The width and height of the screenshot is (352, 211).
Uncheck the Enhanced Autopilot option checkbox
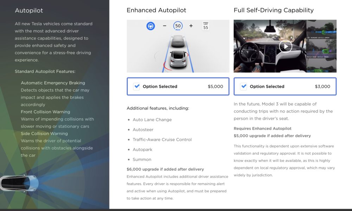[137, 87]
